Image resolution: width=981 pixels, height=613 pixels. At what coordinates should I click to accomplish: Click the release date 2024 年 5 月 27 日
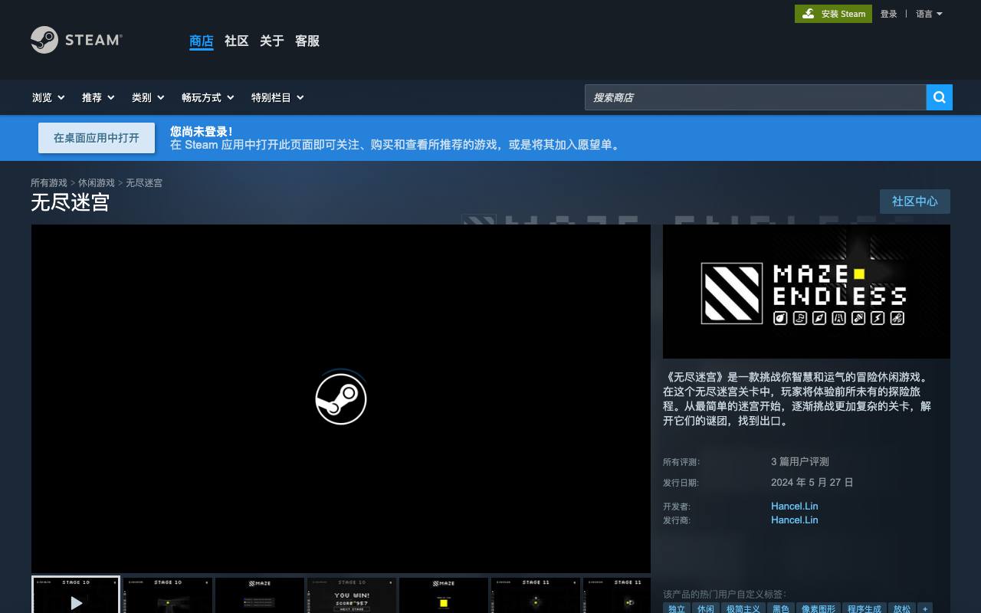(812, 482)
